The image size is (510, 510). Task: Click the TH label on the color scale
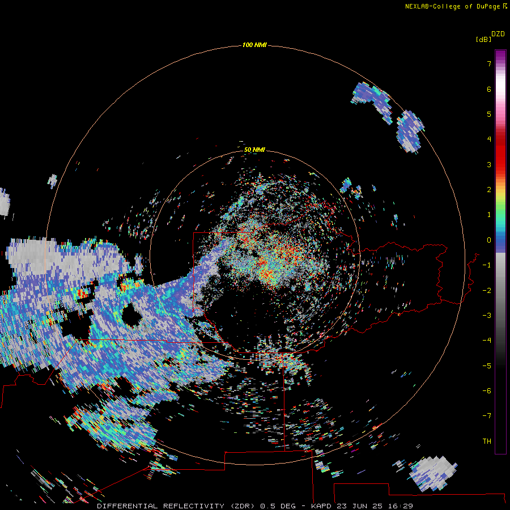point(487,441)
